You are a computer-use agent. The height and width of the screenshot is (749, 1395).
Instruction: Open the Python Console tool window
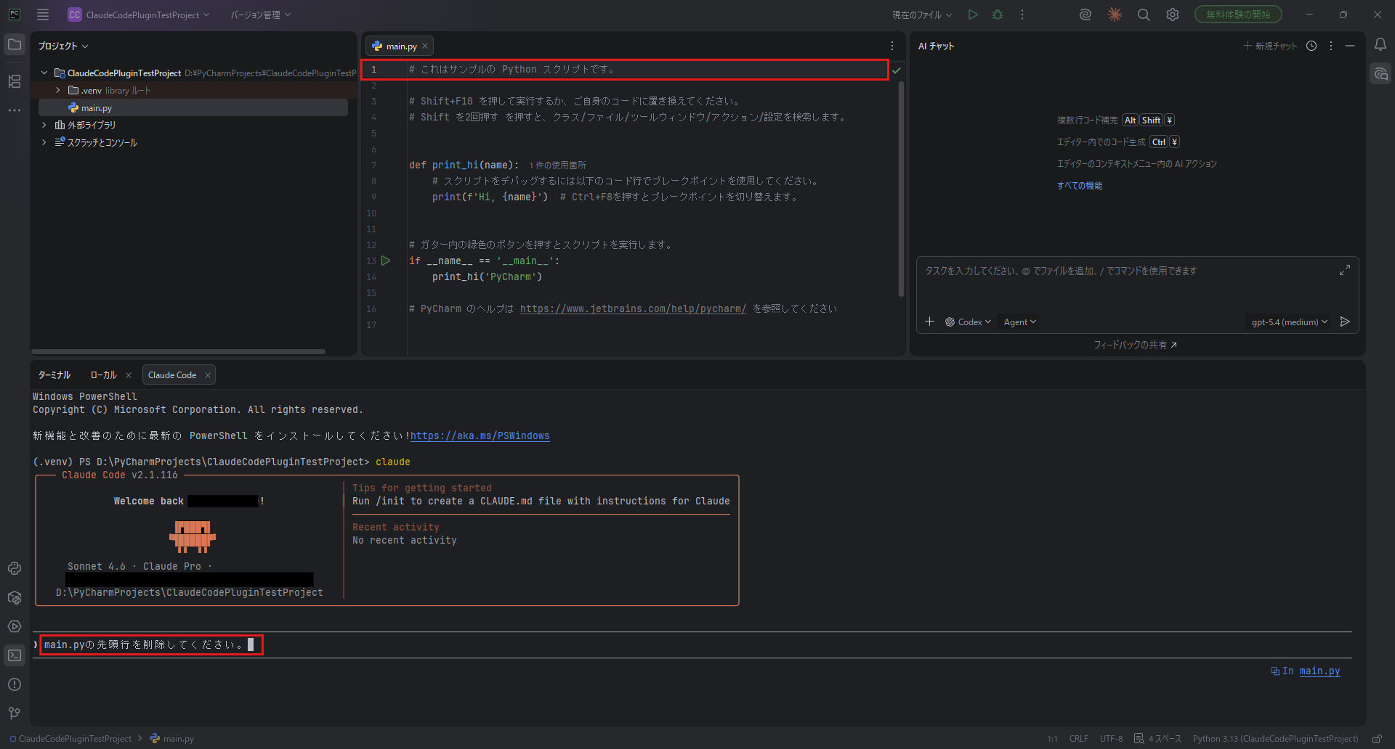tap(15, 568)
